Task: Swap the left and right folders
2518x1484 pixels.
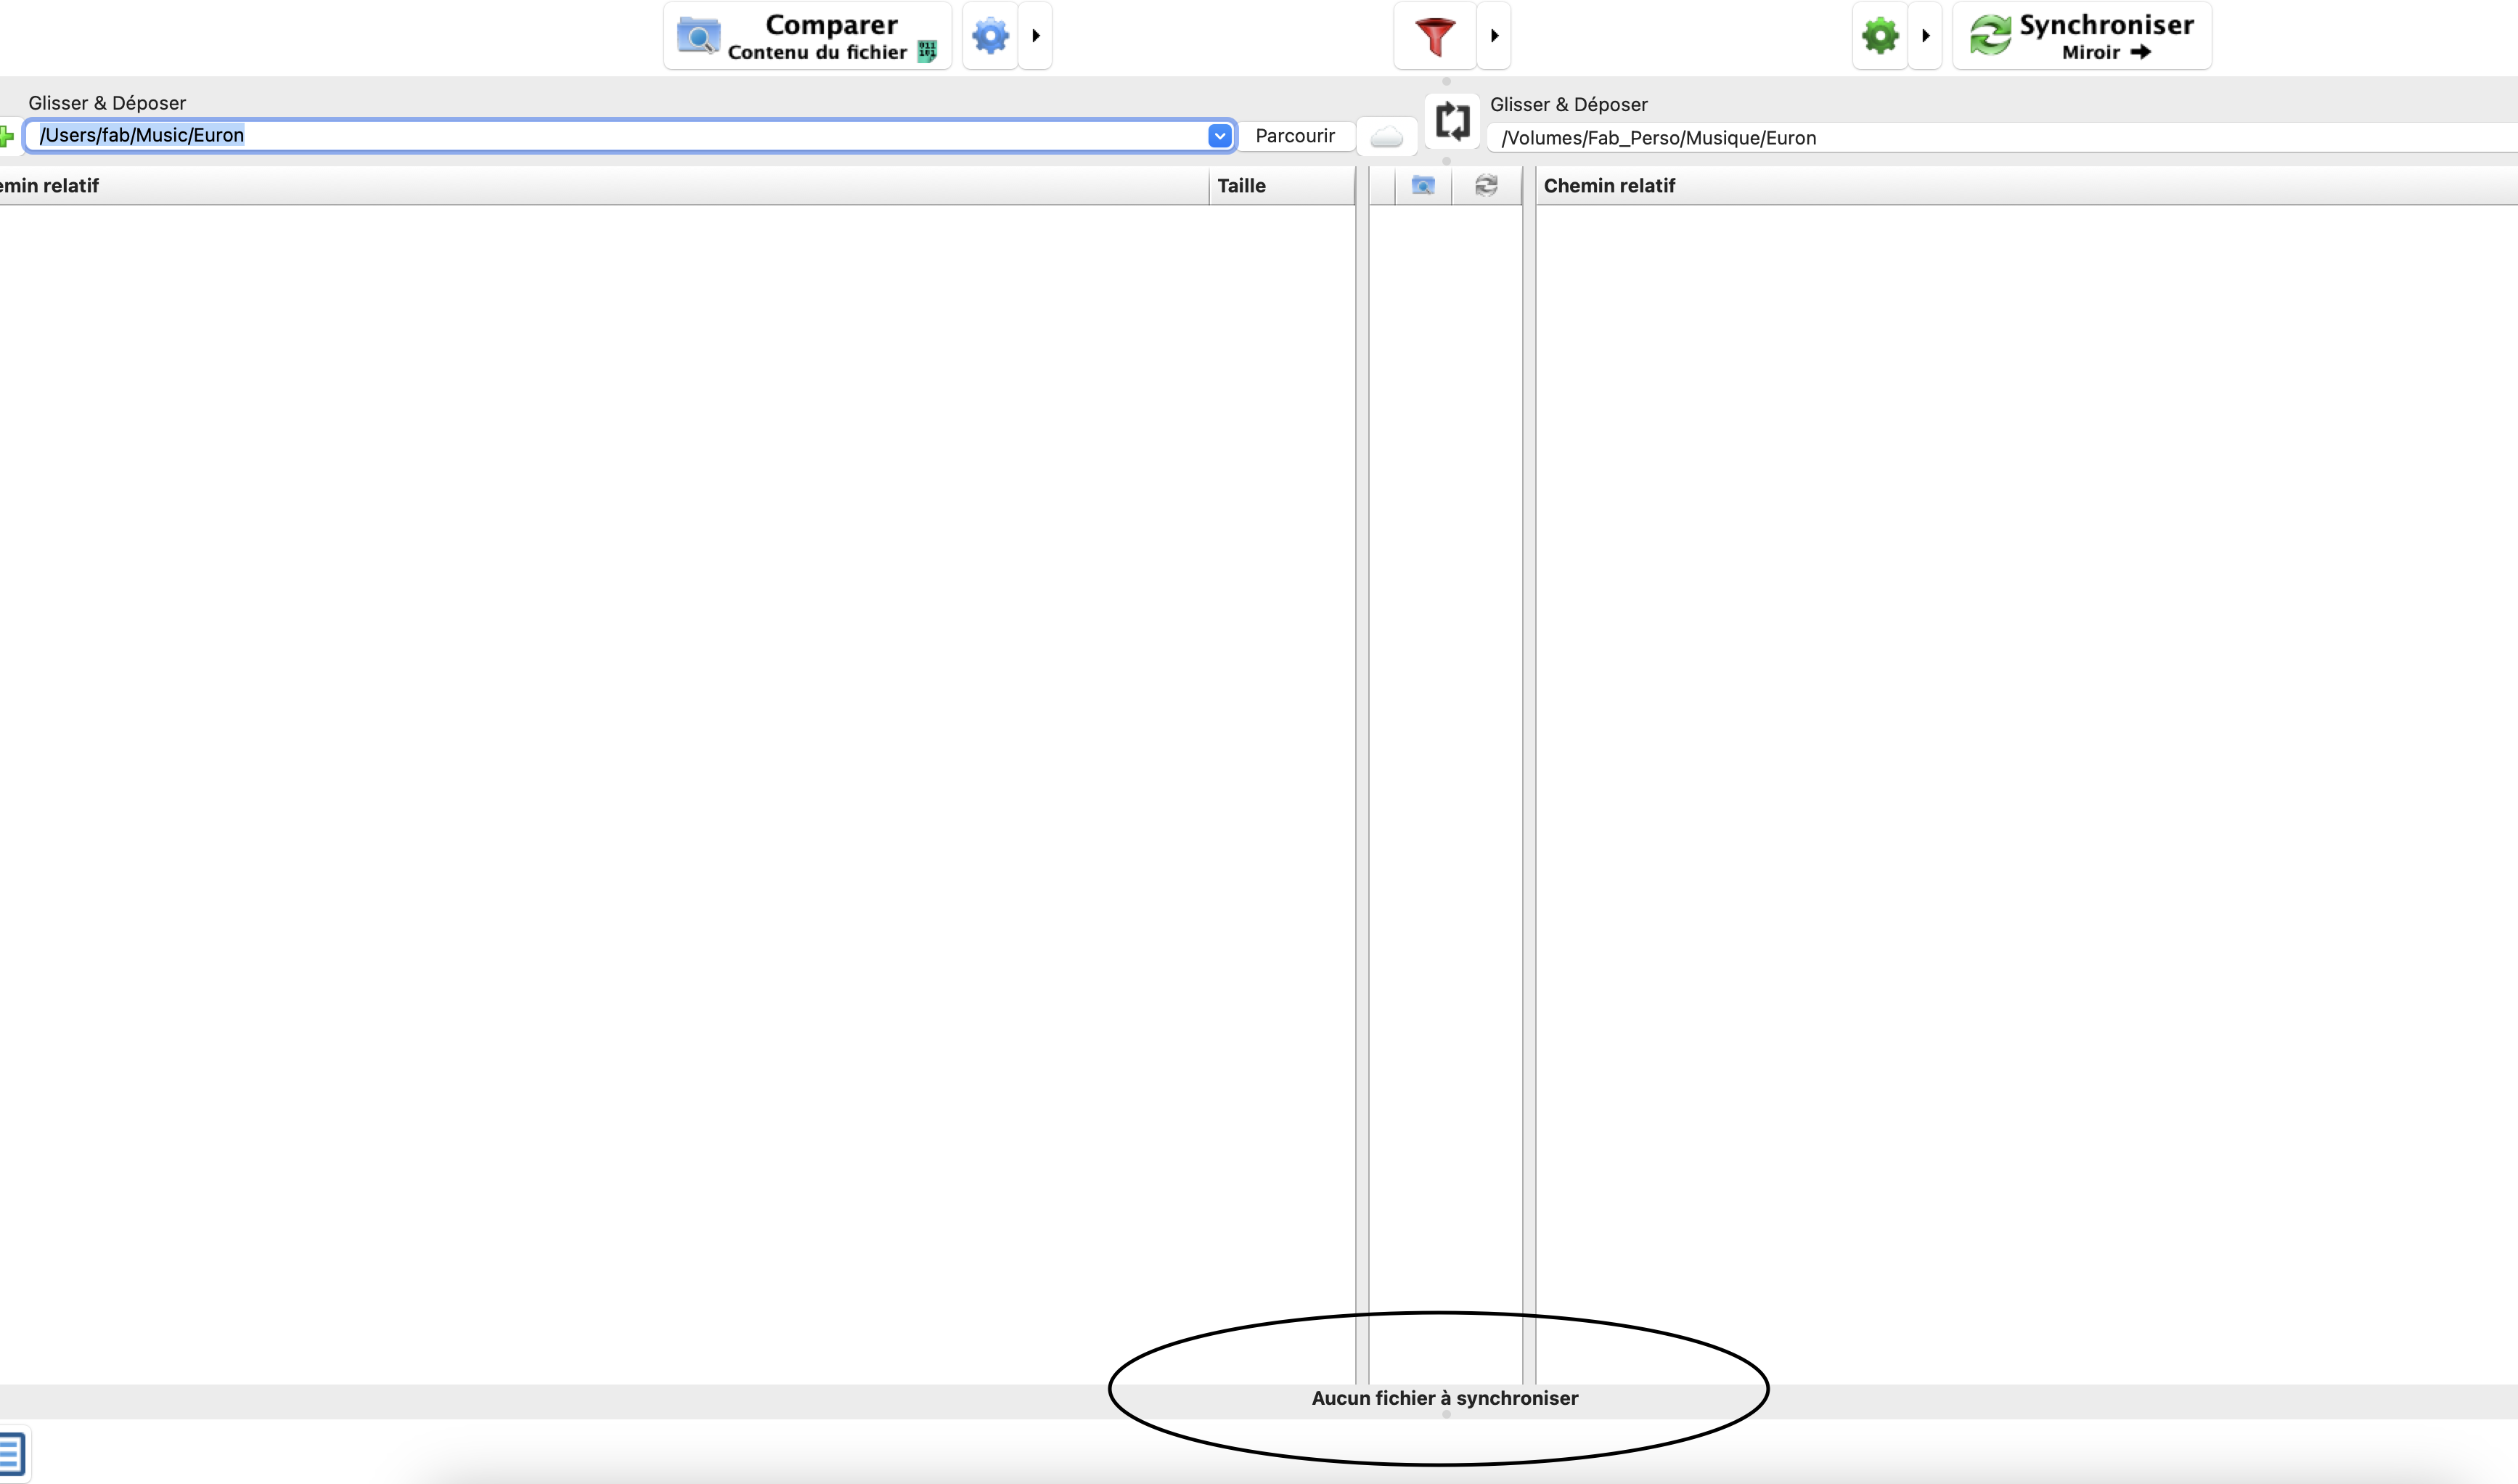Action: 1452,121
